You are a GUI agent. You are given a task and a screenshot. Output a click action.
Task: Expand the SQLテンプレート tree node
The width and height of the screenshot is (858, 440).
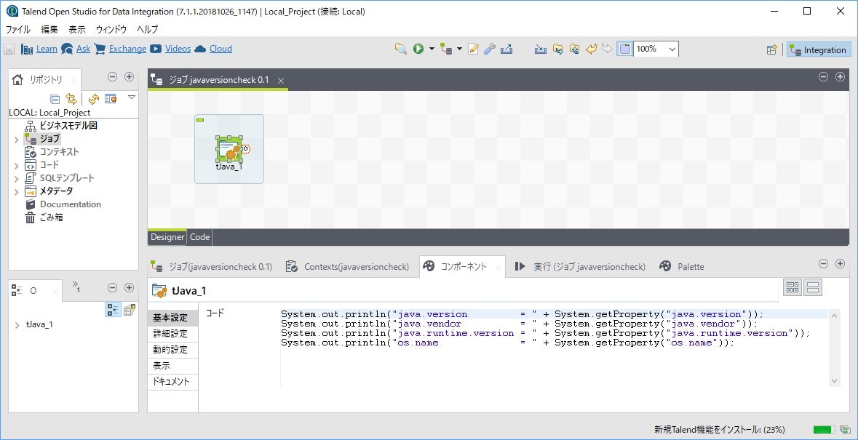coord(17,179)
